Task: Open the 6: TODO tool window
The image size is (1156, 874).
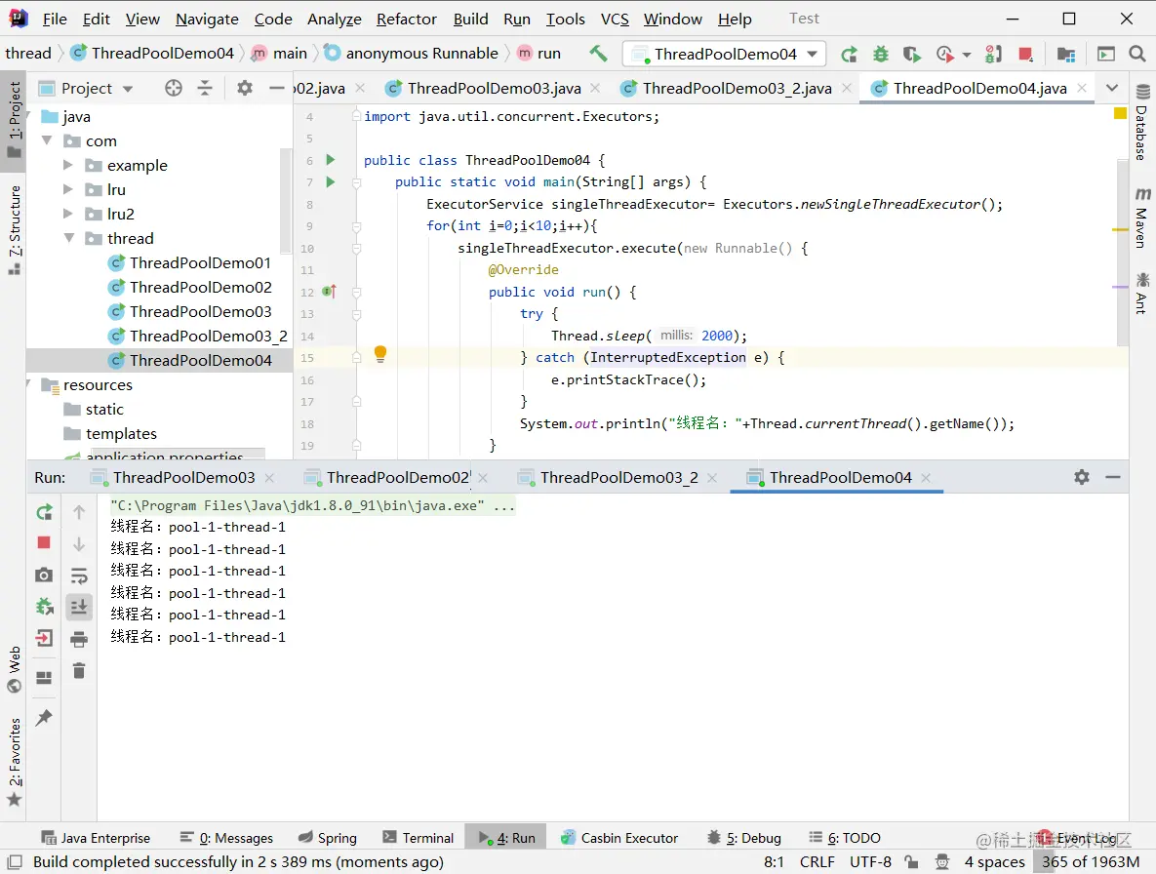Action: coord(845,838)
